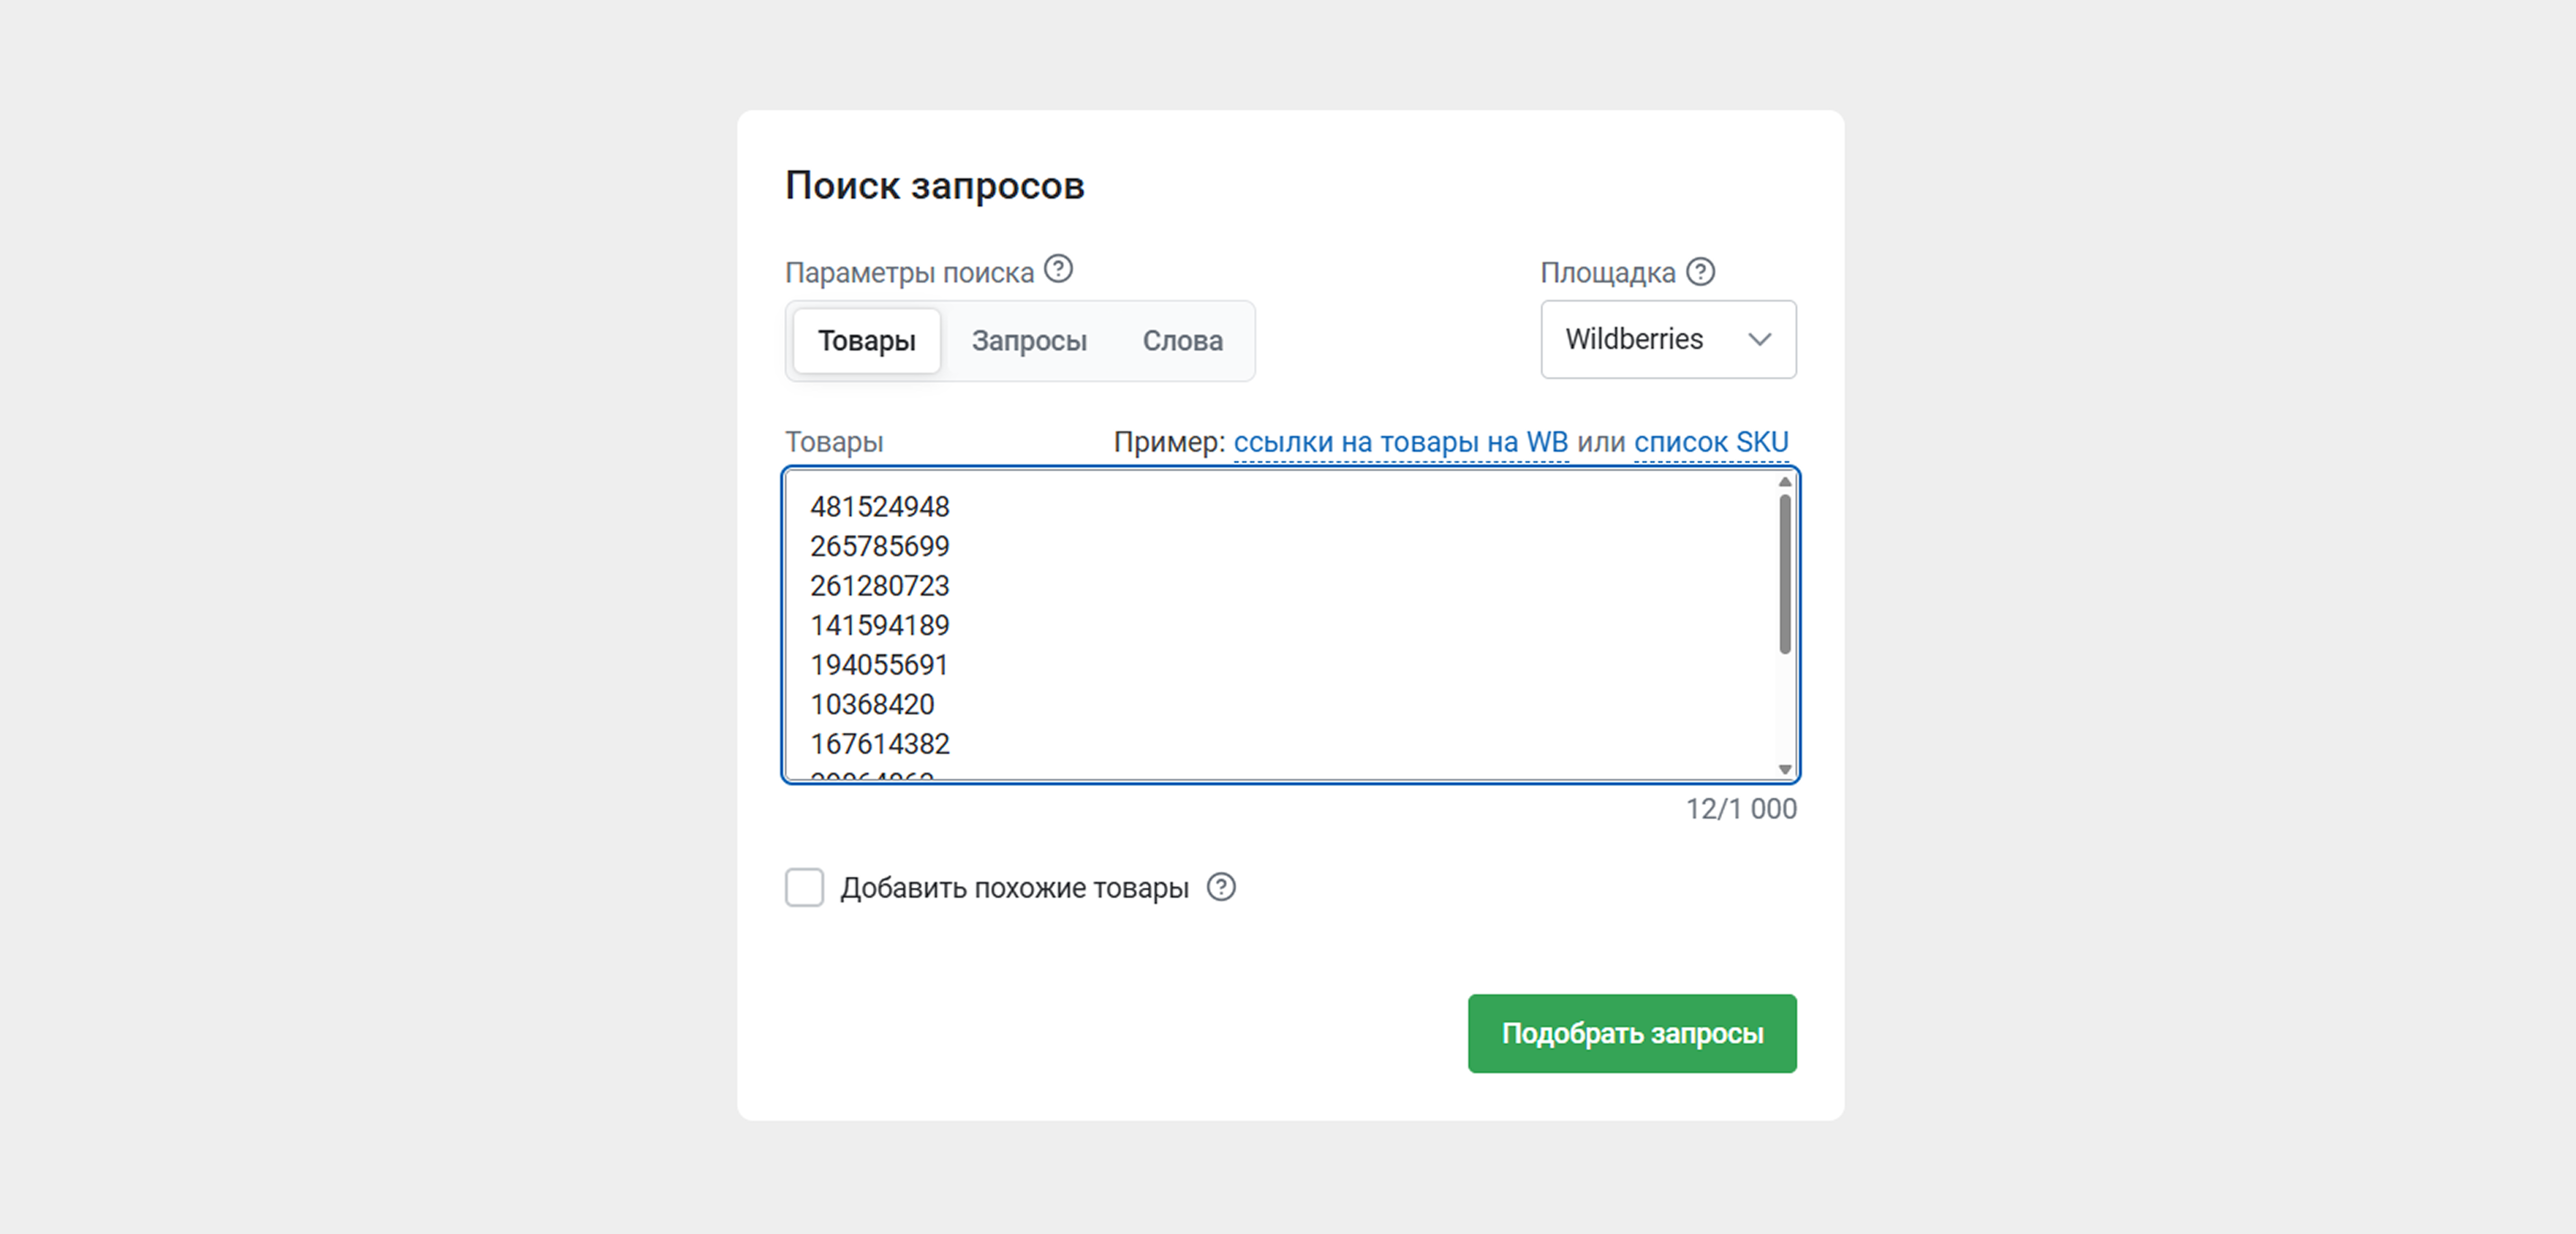Open example ссылки на товары на WB
The width and height of the screenshot is (2576, 1234).
(1400, 442)
